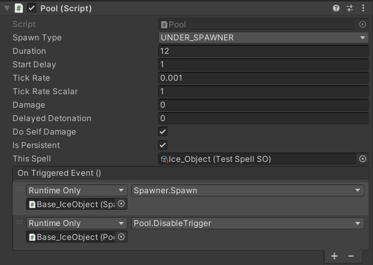Add a new event listener with plus
373x265 pixels.
334,256
